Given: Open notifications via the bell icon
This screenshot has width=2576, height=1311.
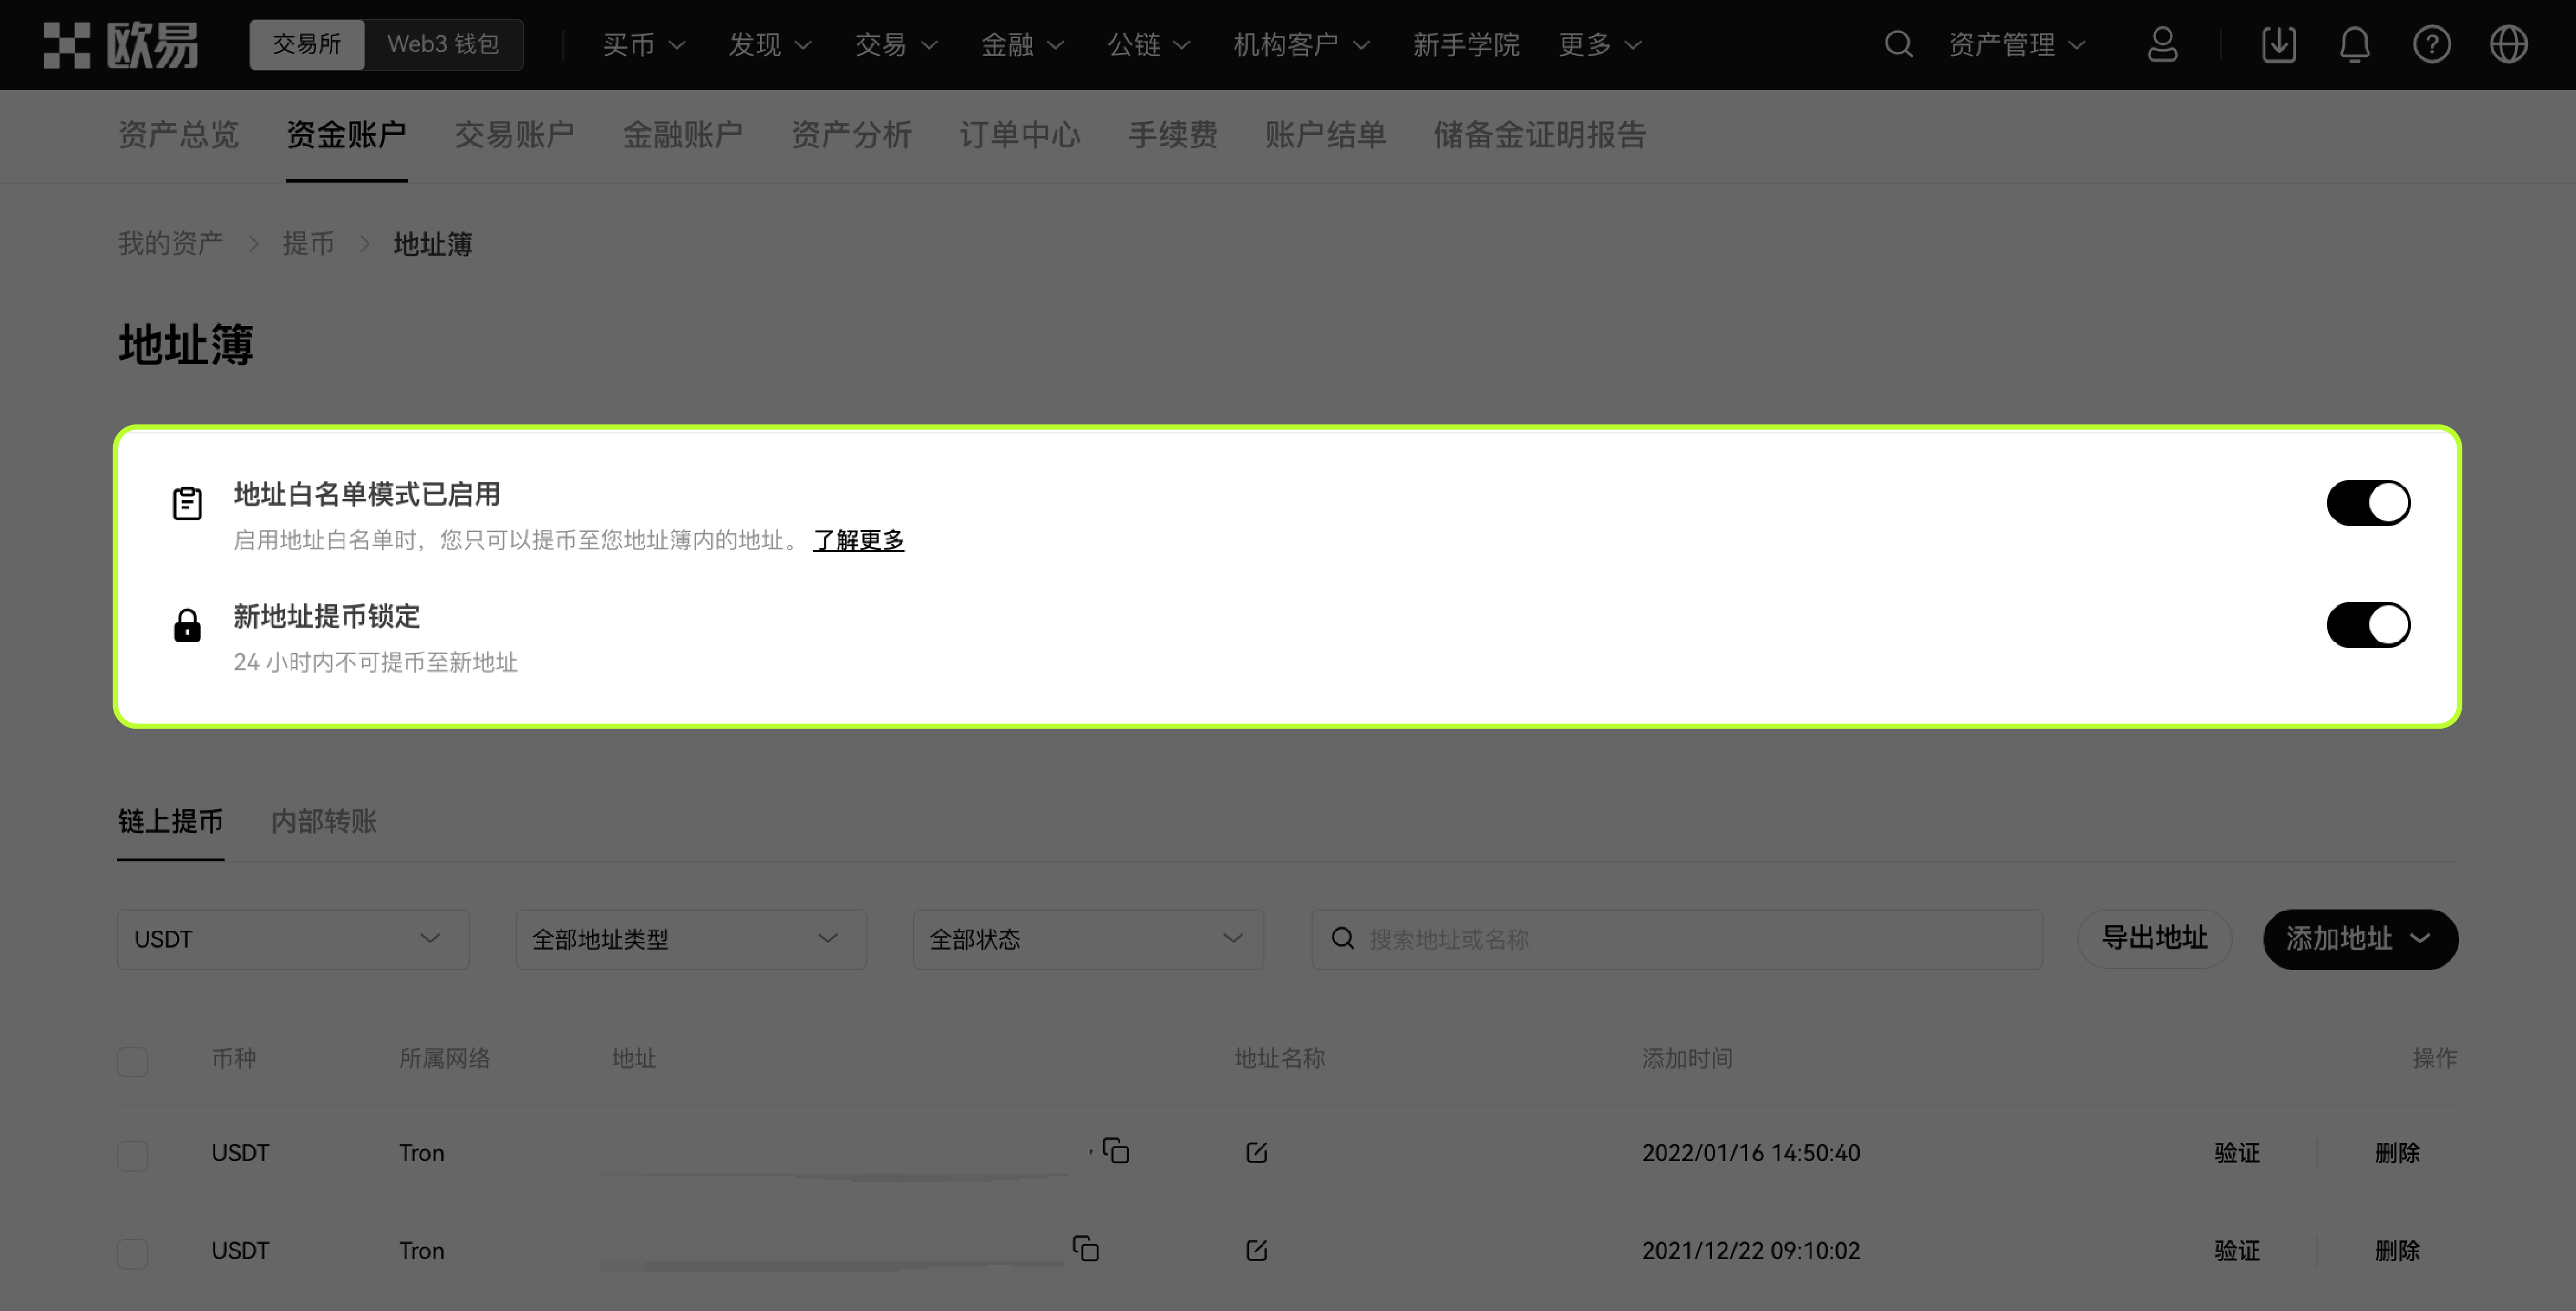Looking at the screenshot, I should click(x=2354, y=44).
